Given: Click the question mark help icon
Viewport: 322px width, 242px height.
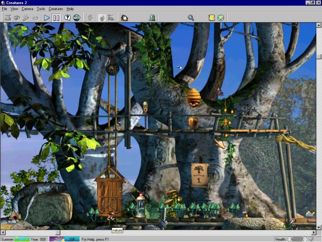Looking at the screenshot, I should 68,18.
